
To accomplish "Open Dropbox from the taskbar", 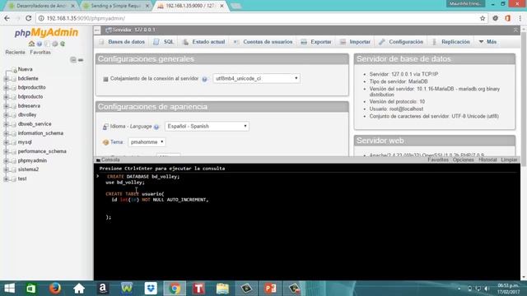I will (151, 289).
